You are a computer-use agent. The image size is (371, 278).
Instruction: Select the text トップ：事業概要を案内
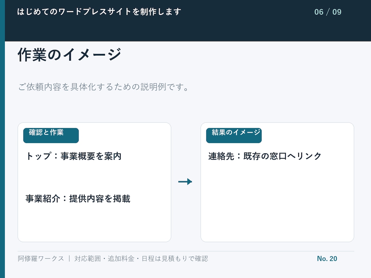tap(74, 156)
